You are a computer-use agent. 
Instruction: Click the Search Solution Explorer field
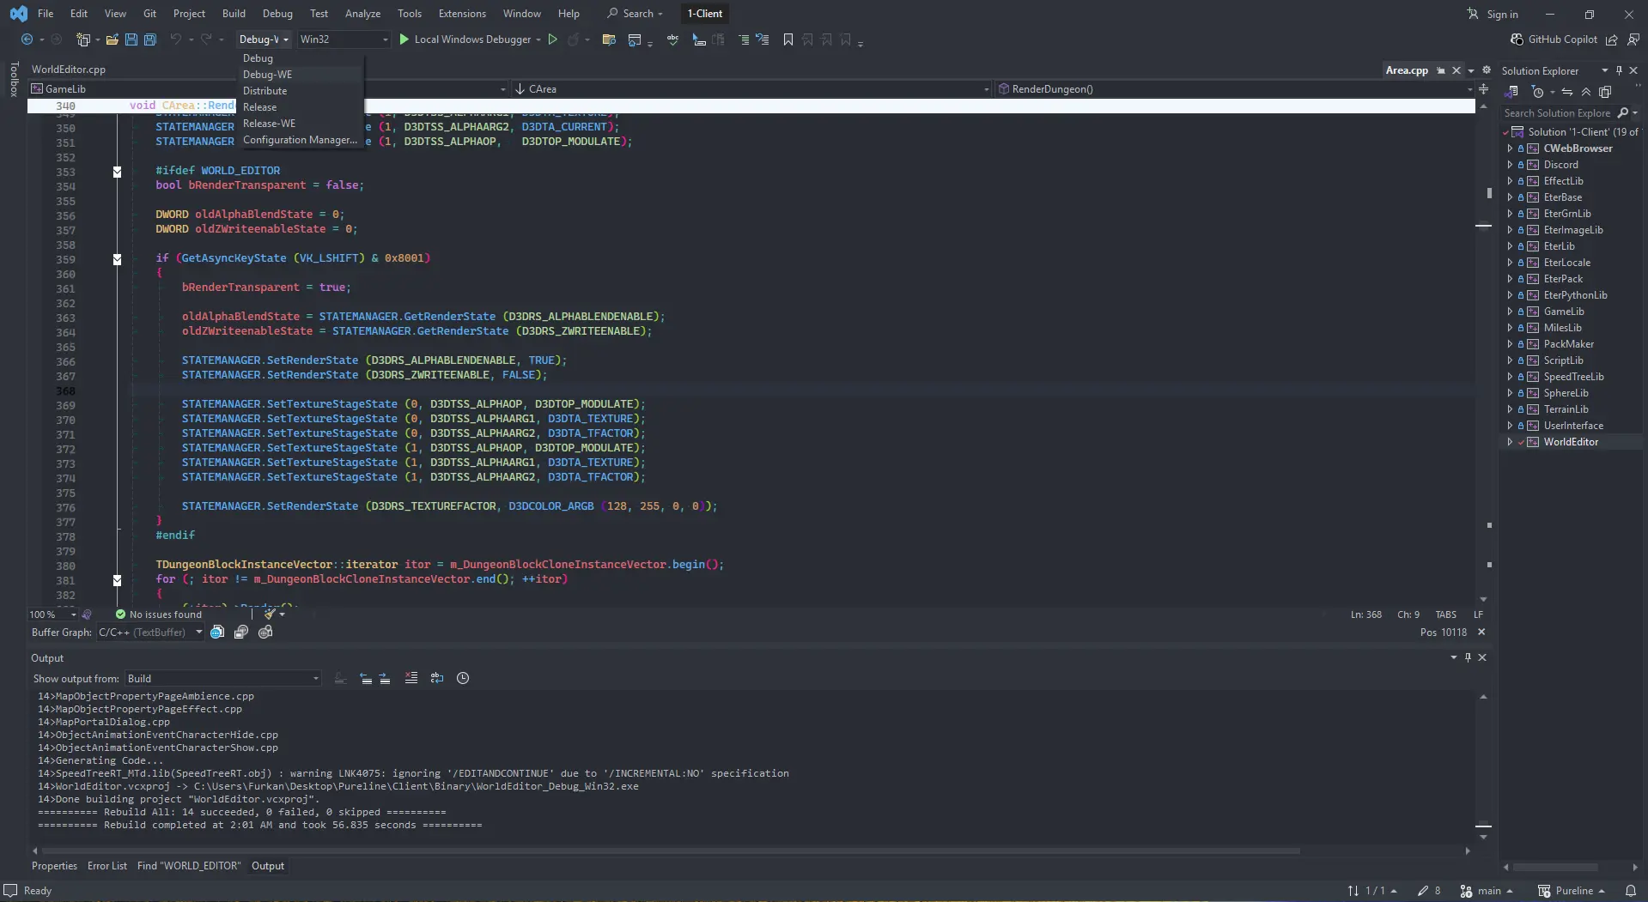click(x=1556, y=113)
